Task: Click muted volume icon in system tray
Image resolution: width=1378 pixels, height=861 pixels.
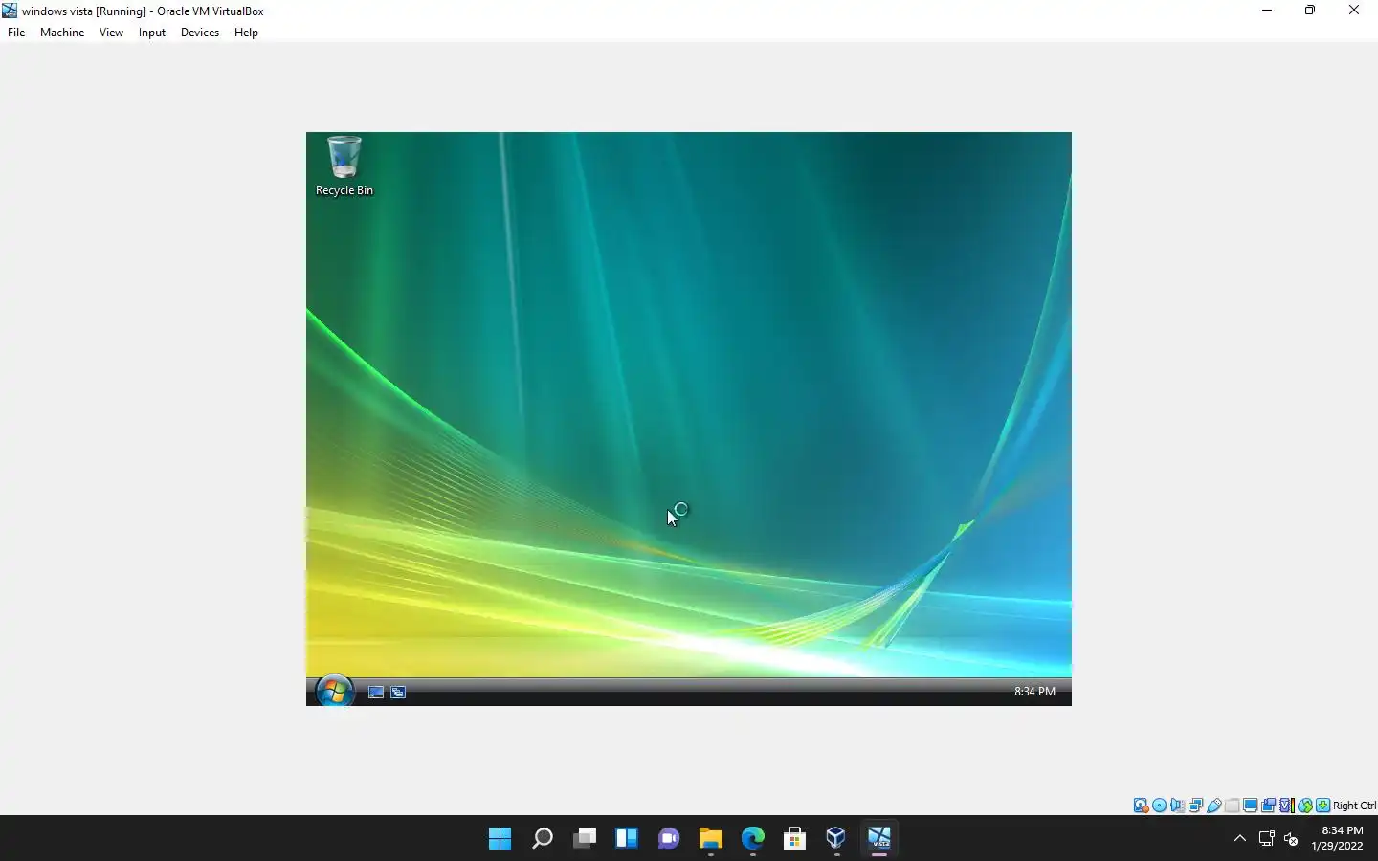Action: click(1291, 839)
